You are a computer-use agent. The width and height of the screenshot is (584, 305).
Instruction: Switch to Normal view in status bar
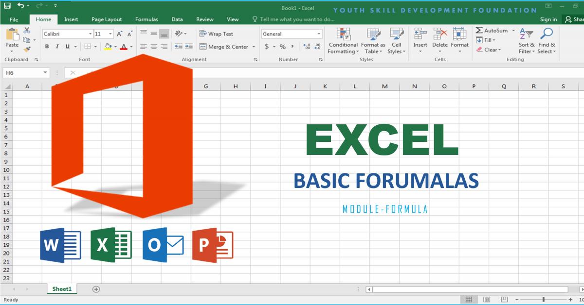469,300
